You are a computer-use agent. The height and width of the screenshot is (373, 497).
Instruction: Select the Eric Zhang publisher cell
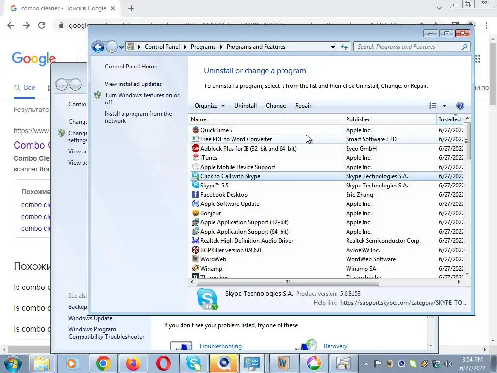tap(360, 195)
